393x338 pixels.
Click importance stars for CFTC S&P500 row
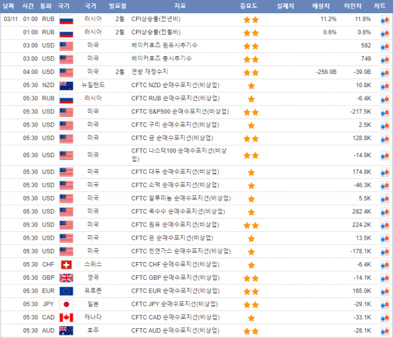pos(251,112)
